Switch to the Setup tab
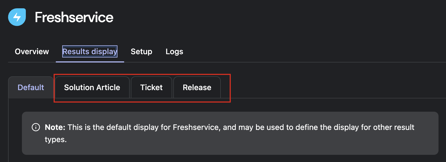Image resolution: width=446 pixels, height=162 pixels. tap(141, 52)
